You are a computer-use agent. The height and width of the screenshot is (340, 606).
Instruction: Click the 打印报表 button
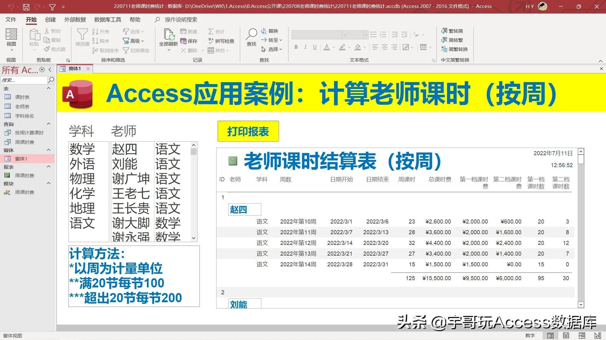[x=248, y=131]
